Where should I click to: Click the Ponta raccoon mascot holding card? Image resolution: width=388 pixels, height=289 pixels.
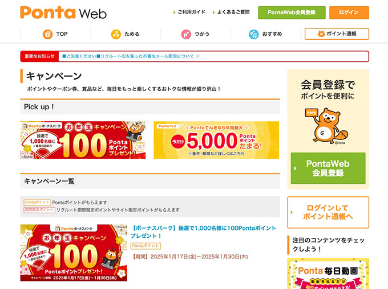click(x=326, y=126)
